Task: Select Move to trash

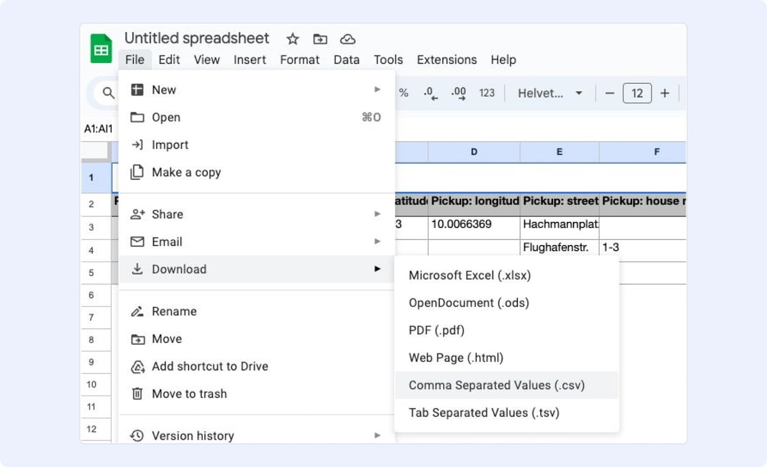Action: point(257,393)
